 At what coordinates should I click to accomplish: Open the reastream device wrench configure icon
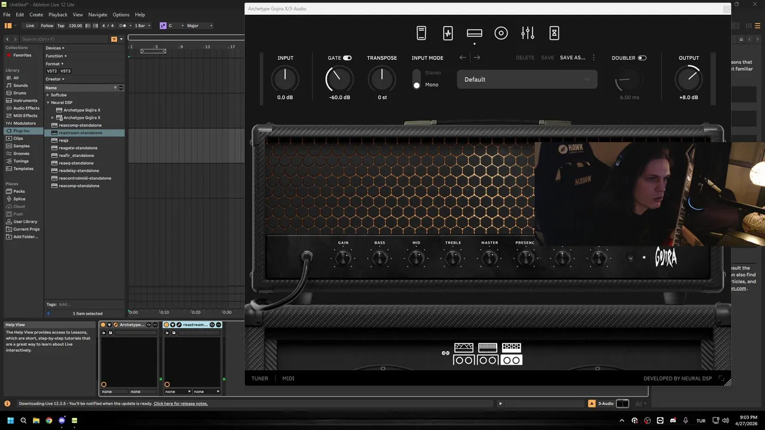coord(179,325)
